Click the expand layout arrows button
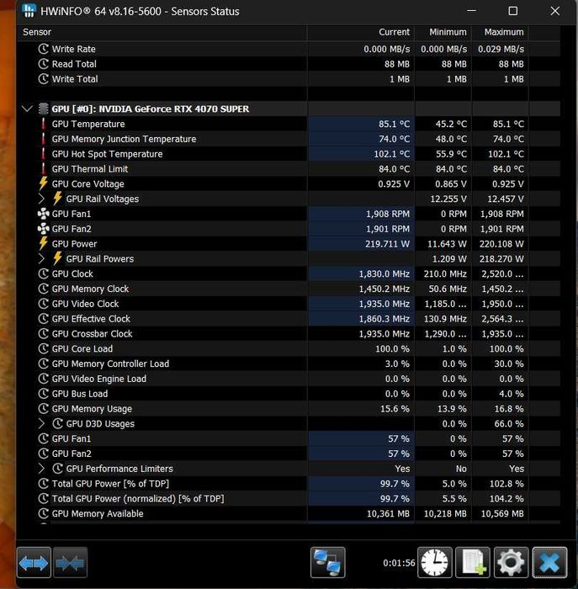The image size is (578, 589). click(34, 563)
